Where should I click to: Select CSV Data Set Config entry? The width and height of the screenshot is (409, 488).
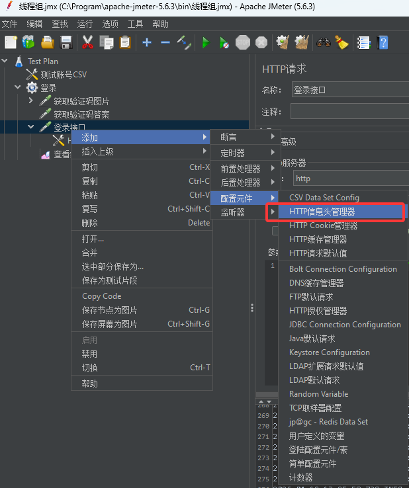(x=343, y=198)
